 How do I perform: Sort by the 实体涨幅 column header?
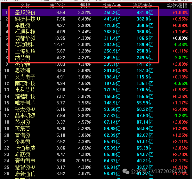(177, 6)
